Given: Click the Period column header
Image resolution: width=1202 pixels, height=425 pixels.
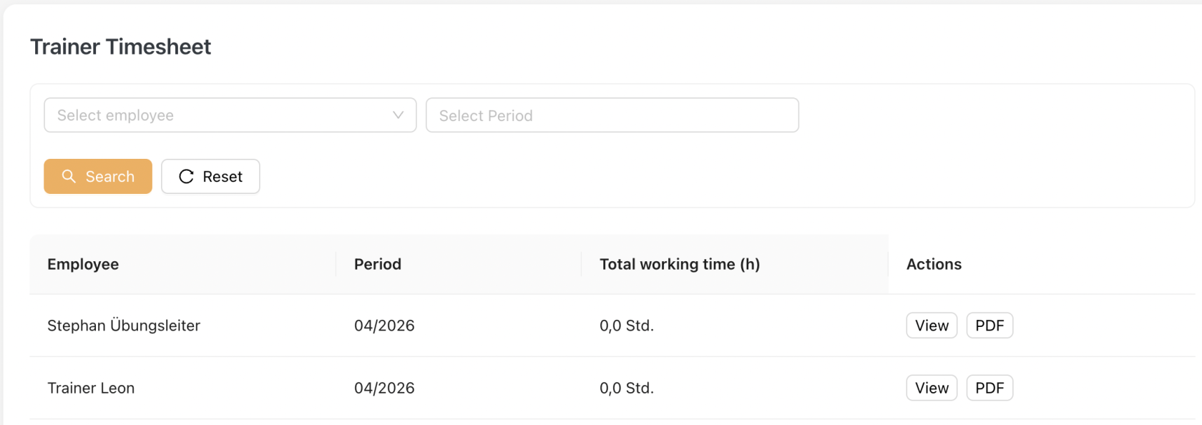Looking at the screenshot, I should (378, 264).
